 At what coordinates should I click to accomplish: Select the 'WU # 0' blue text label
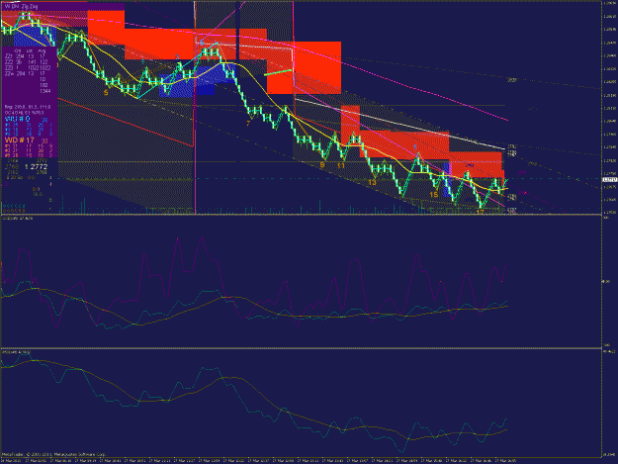pos(17,119)
